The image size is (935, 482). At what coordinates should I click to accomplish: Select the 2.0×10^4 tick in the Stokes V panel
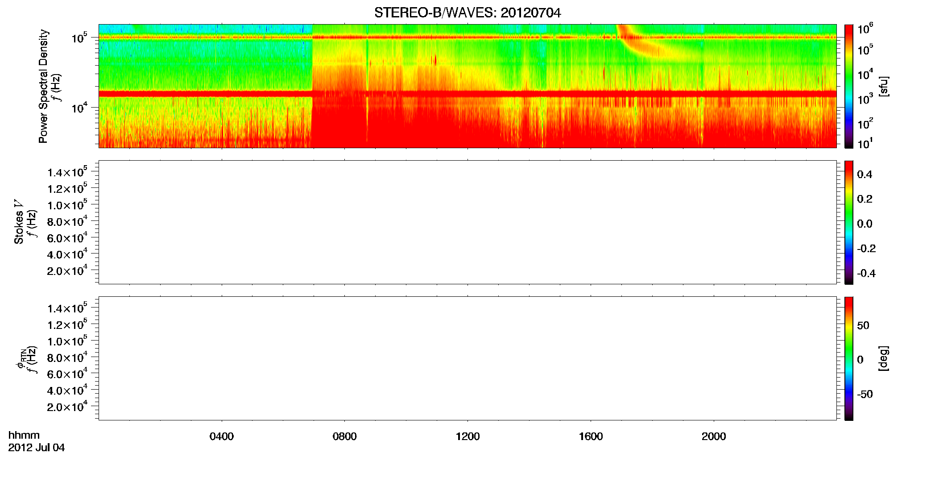coord(67,270)
